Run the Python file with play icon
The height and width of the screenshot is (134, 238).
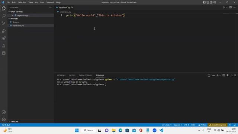click(224, 7)
